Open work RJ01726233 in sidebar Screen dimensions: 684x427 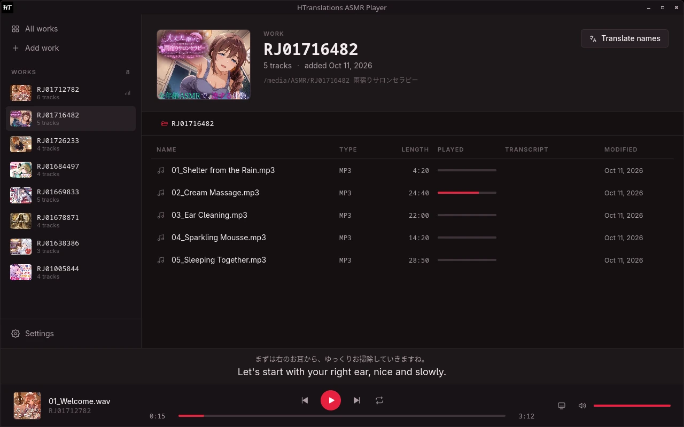click(71, 144)
